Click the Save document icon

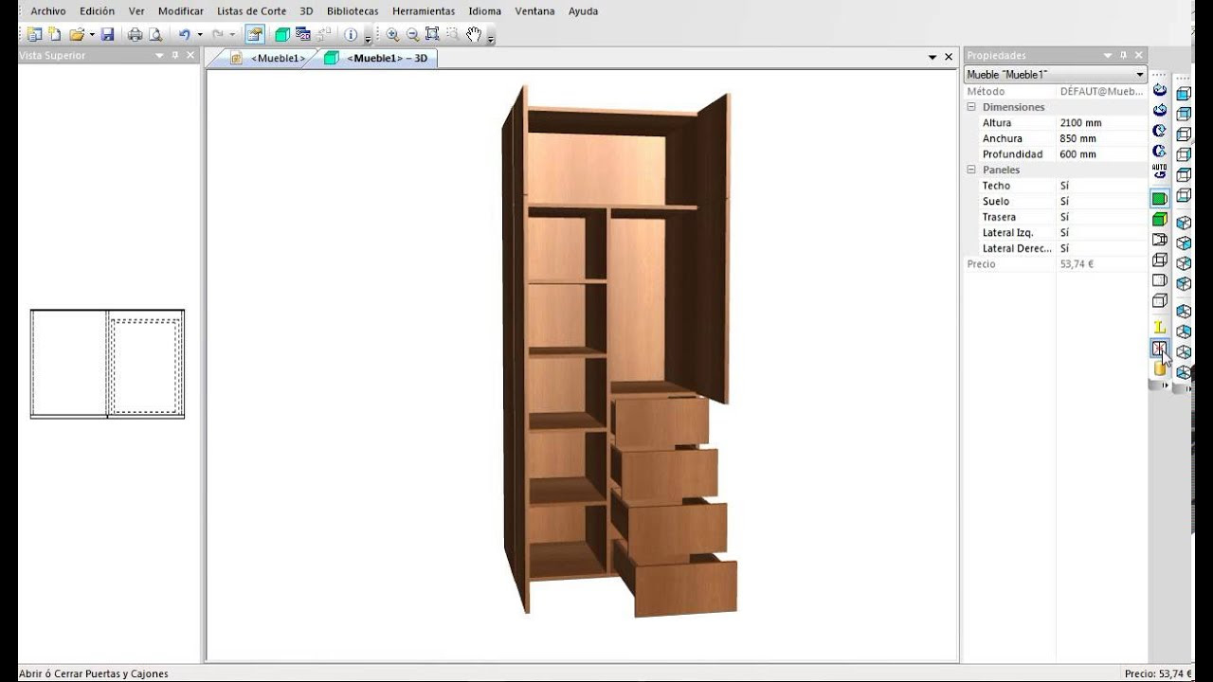click(107, 35)
